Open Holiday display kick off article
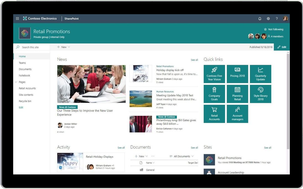This screenshot has height=189, width=303. click(170, 70)
